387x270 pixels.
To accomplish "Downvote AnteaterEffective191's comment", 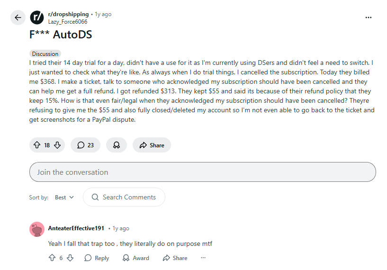I will point(70,258).
